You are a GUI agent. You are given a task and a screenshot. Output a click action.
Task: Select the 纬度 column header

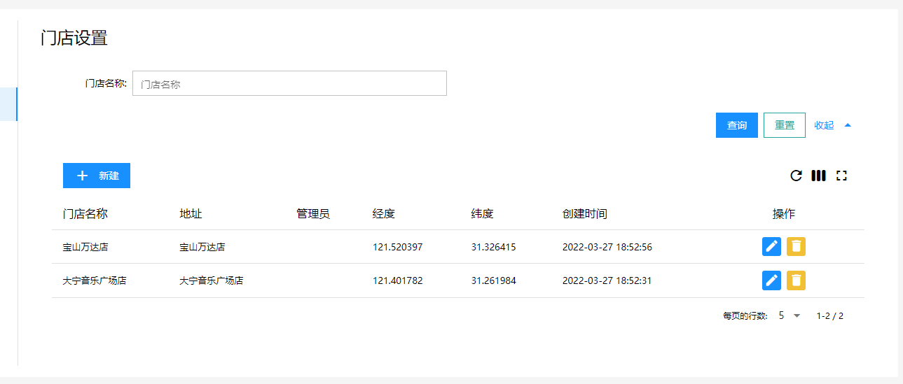point(482,214)
